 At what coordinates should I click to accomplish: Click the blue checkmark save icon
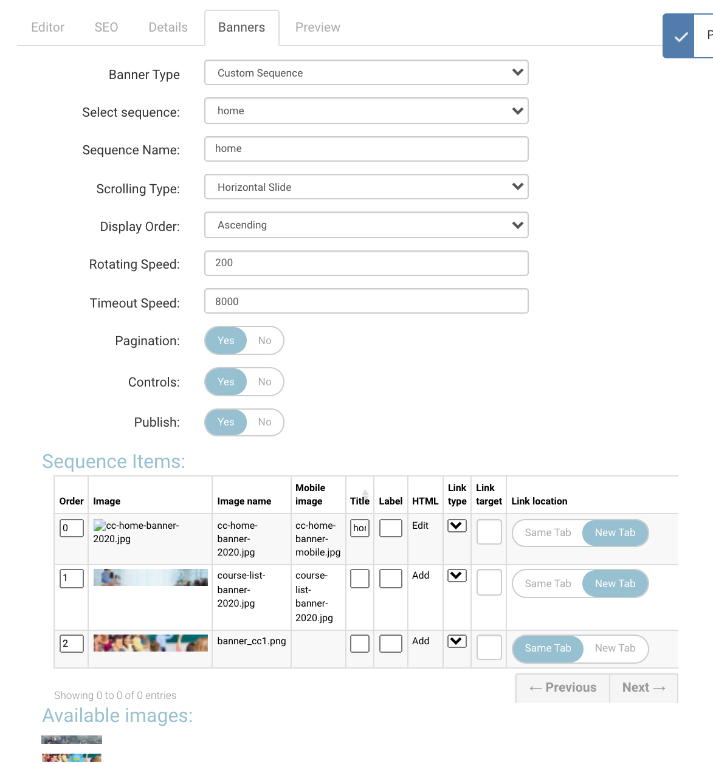pos(681,36)
